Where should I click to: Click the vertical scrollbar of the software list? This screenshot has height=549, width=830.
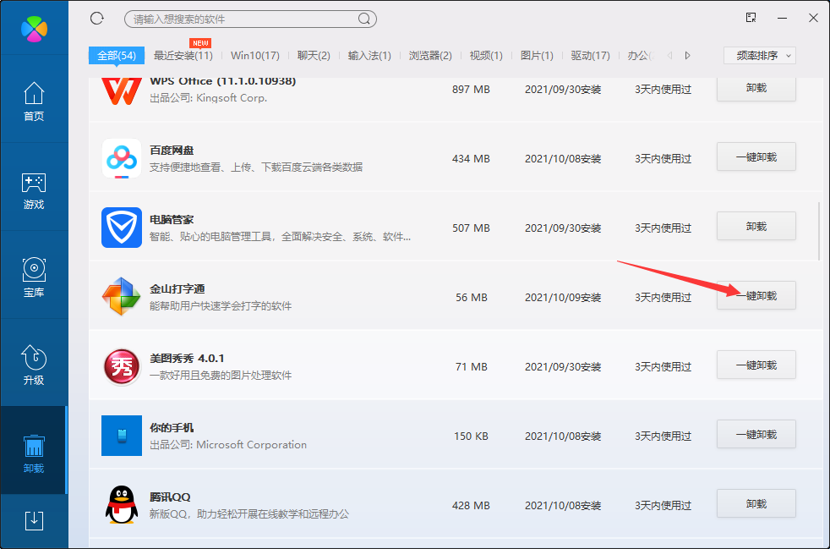click(819, 231)
